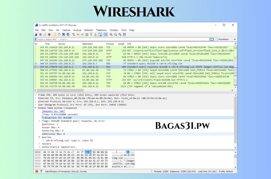Click Profile: Default in status bar
Viewport: 271px width, 179px height.
point(226,171)
